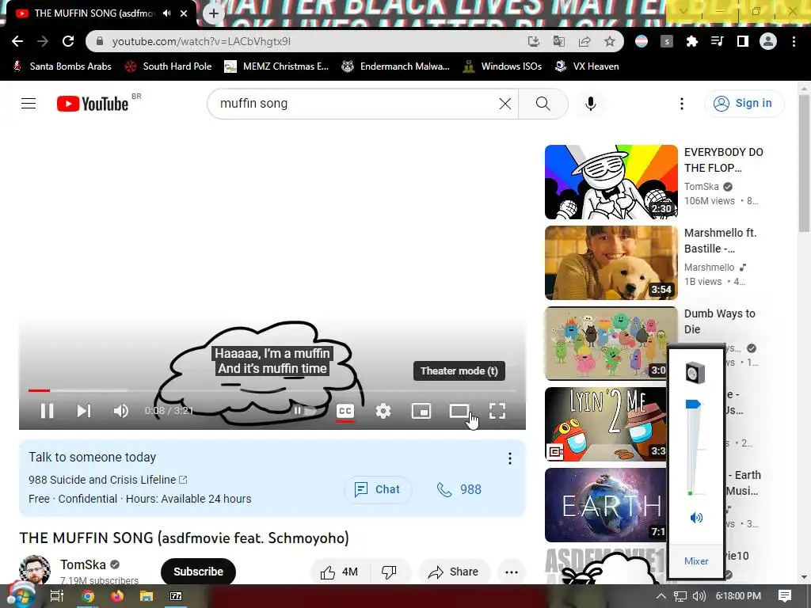
Task: Search with your voice microphone
Action: point(591,104)
